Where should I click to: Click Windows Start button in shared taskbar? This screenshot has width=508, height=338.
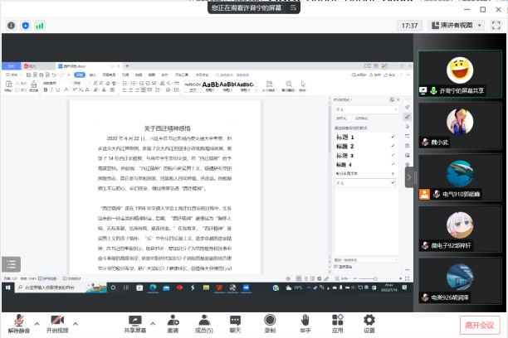(8, 287)
